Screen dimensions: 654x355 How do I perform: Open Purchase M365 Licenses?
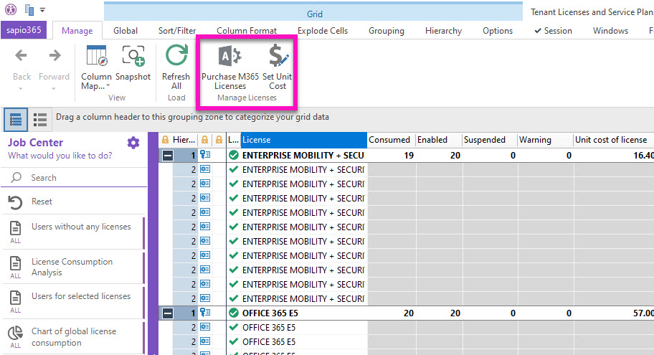pos(229,67)
